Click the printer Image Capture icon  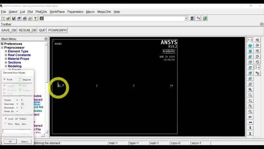pos(24,18)
